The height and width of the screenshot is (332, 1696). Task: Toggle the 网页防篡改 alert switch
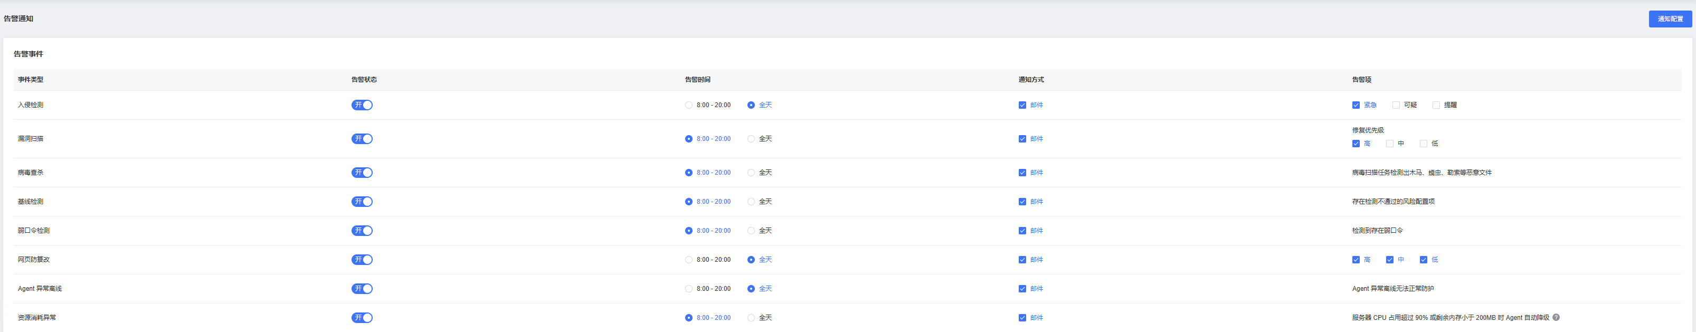pos(362,260)
